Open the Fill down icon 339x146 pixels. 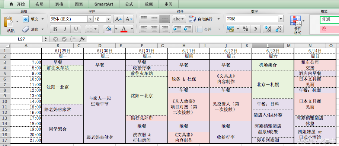pos(26,19)
